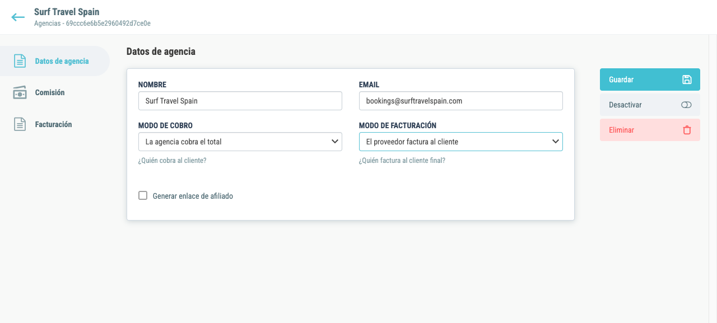Viewport: 717px width, 323px height.
Task: Open the Modo de cobro dropdown
Action: (x=240, y=142)
